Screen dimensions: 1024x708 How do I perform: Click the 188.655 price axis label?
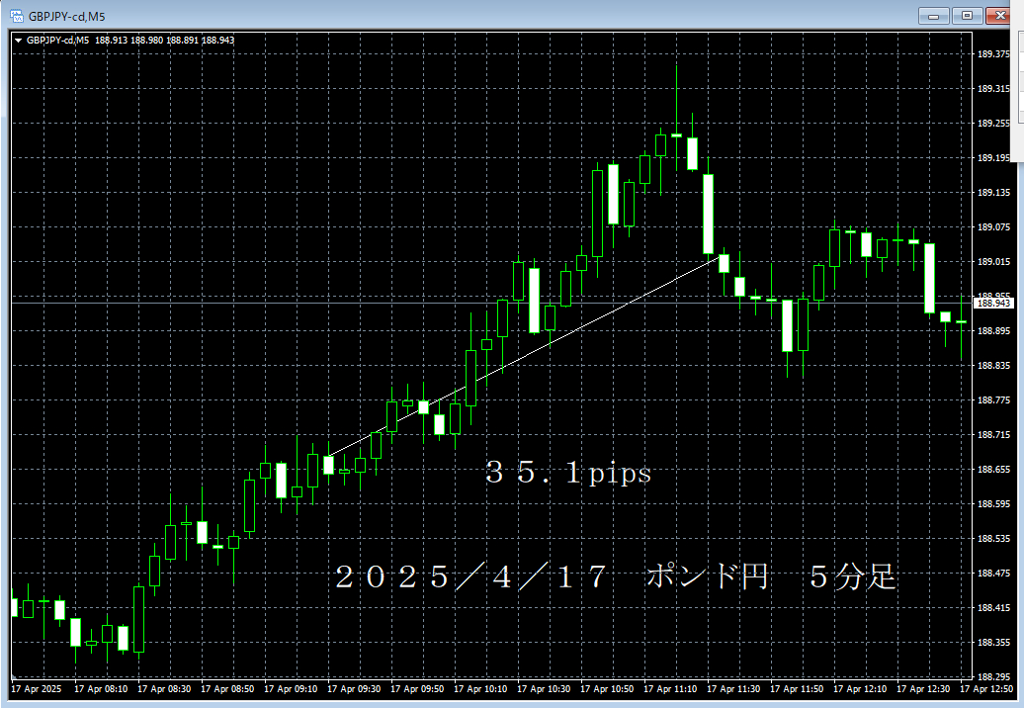tap(993, 470)
